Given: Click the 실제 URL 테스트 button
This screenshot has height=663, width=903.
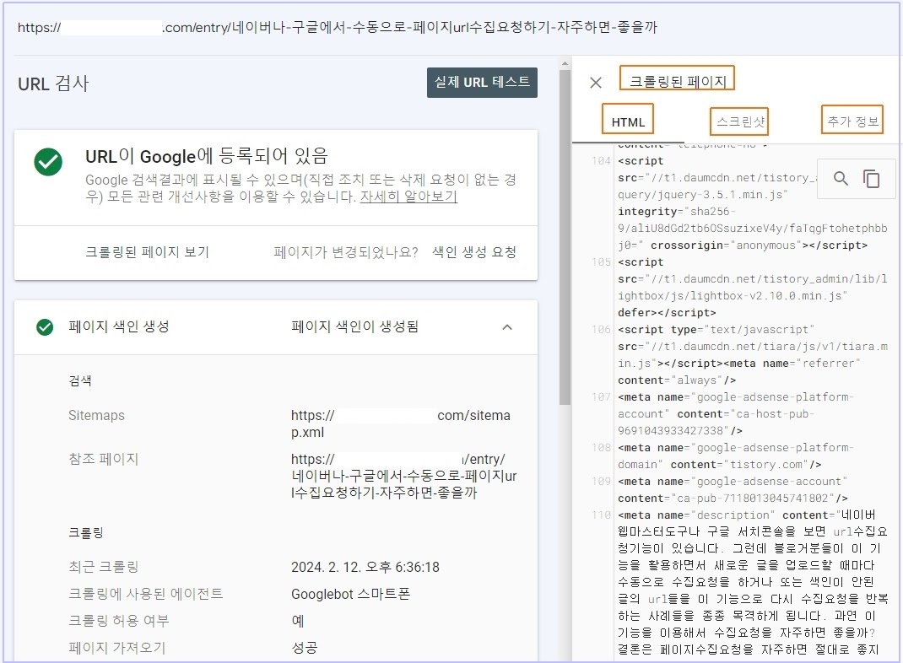Looking at the screenshot, I should (483, 82).
